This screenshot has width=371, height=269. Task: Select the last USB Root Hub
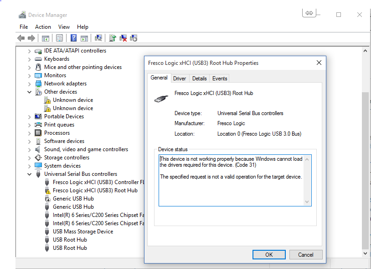pos(70,248)
